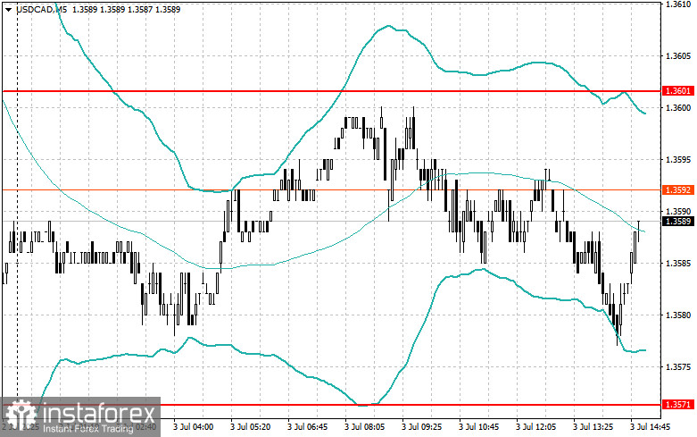
Task: Click the 3 Jul 08:05 time label
Action: point(364,427)
